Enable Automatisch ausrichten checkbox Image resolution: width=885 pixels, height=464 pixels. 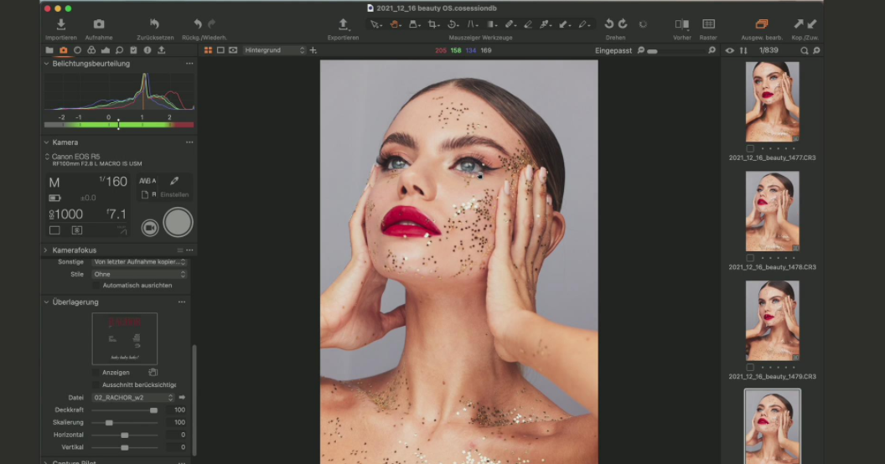pyautogui.click(x=96, y=286)
